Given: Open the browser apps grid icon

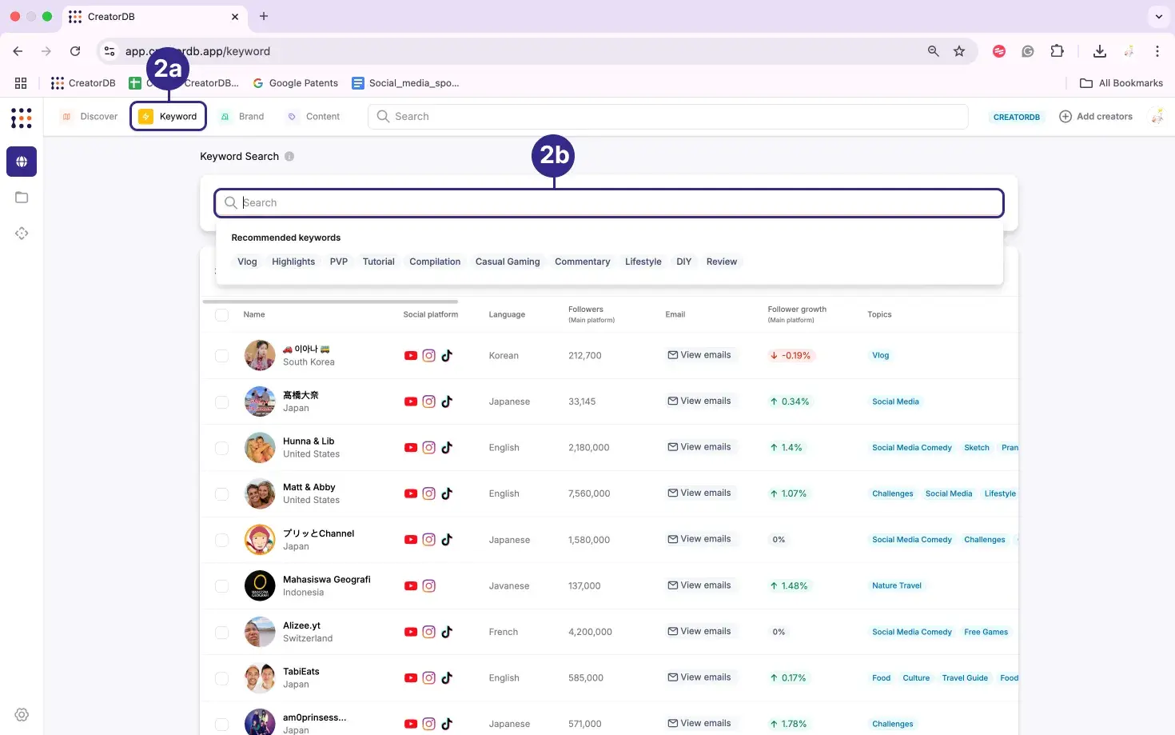Looking at the screenshot, I should [x=21, y=83].
